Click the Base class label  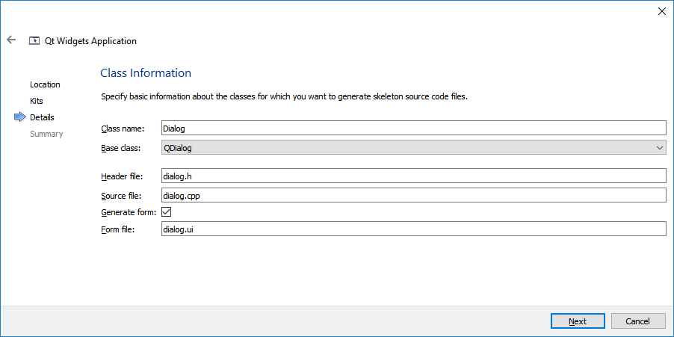121,148
